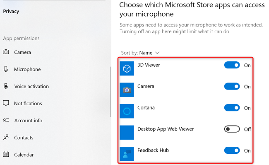Click the Privacy heading text
The image size is (269, 165).
point(11,11)
